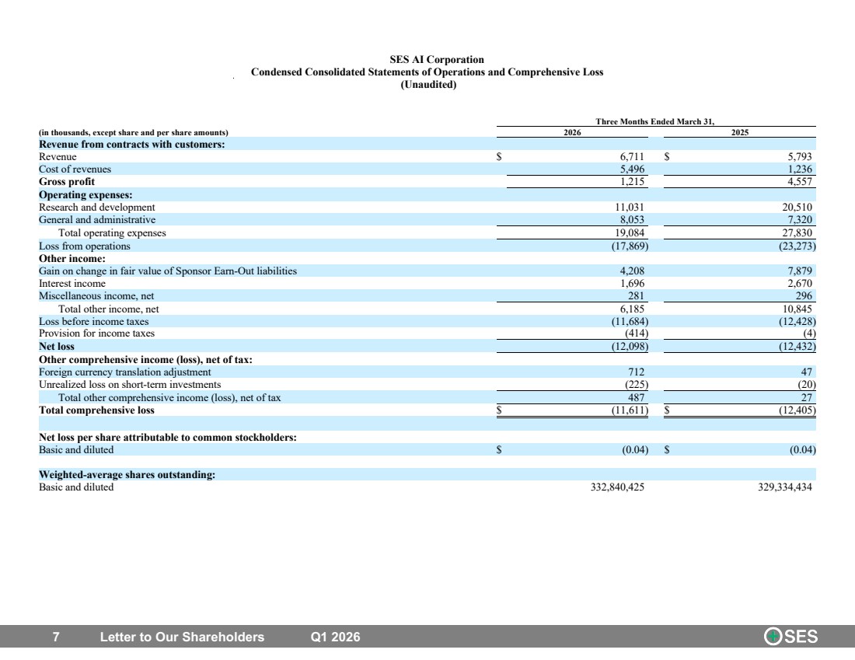The image size is (855, 660).
Task: Click 2025 Sponsor Earn-Out gain value 7,879
Action: tap(799, 271)
